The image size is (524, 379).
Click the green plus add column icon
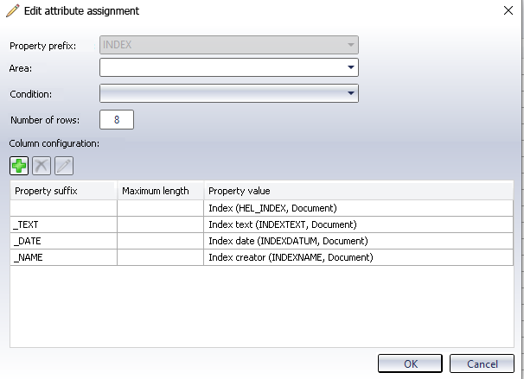(19, 165)
